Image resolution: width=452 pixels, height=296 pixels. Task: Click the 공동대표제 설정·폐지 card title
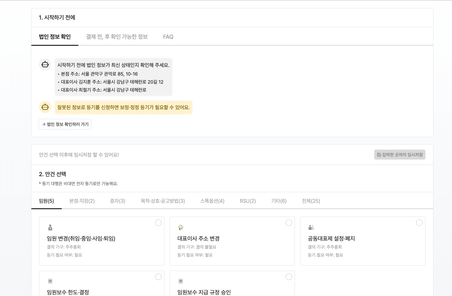pyautogui.click(x=331, y=238)
